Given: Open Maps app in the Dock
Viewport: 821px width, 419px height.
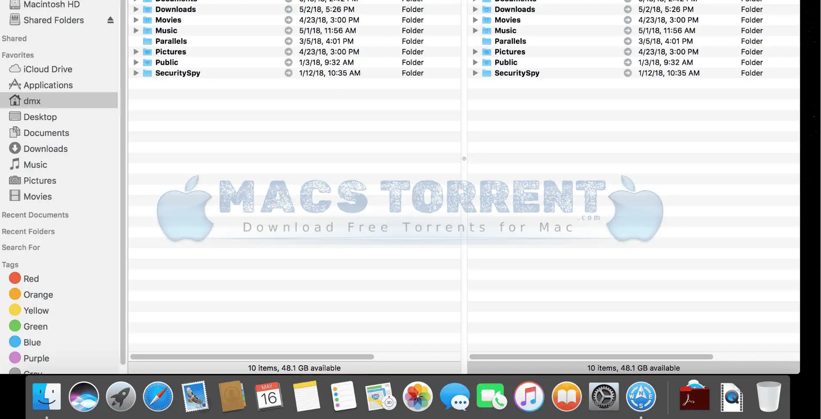Looking at the screenshot, I should coord(381,397).
